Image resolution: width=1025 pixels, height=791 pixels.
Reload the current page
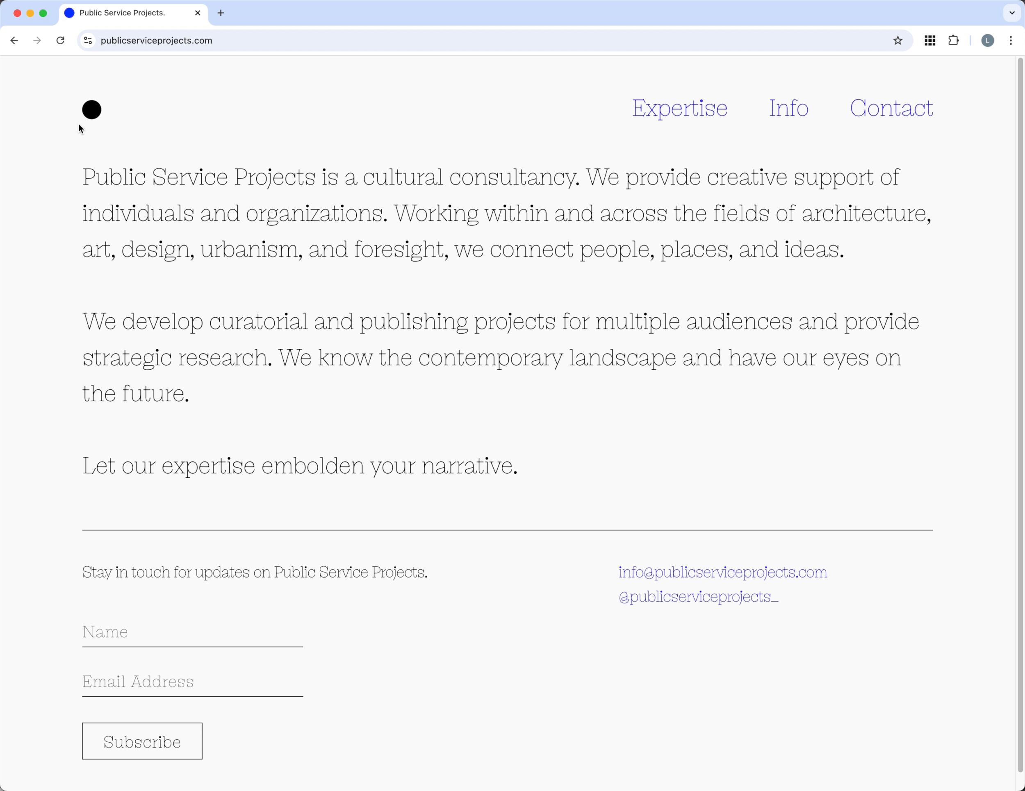tap(61, 40)
